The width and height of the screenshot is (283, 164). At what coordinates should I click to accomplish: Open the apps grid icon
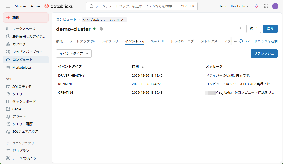coord(266,6)
